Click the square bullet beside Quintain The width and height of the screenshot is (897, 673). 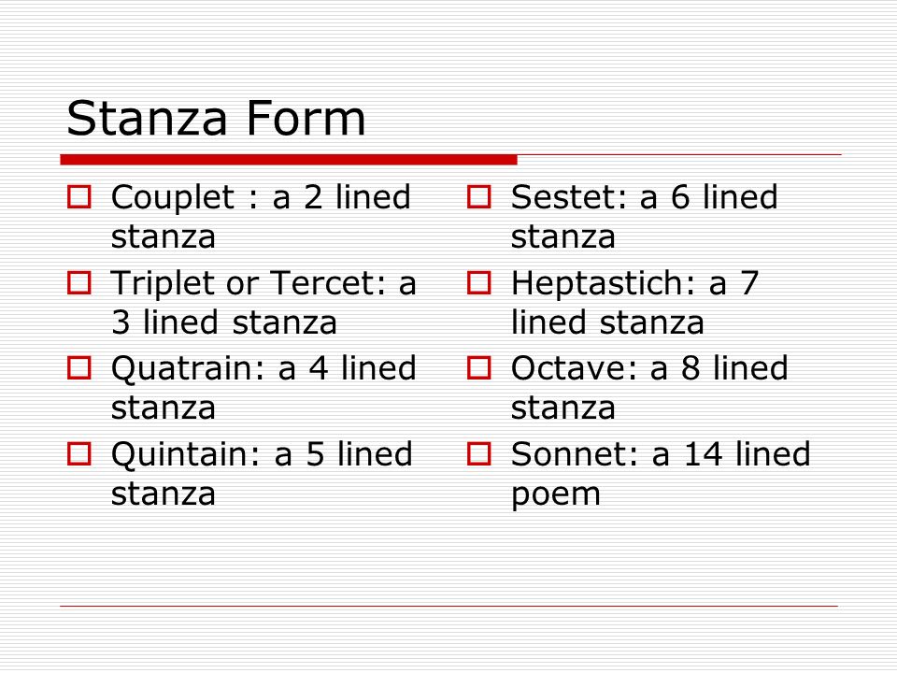click(x=78, y=454)
